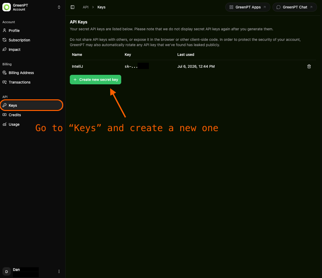Click GreenPT Apps external arrow icon

pos(265,7)
